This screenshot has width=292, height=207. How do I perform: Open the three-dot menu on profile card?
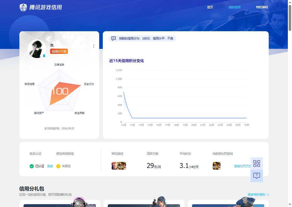[x=94, y=46]
